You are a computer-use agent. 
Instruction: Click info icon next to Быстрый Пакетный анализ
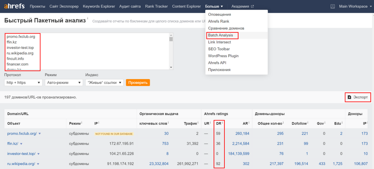click(x=88, y=18)
